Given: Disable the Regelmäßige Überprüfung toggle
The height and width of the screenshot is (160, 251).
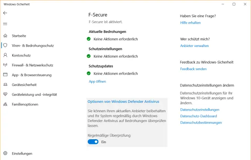Looking at the screenshot, I should [x=93, y=142].
